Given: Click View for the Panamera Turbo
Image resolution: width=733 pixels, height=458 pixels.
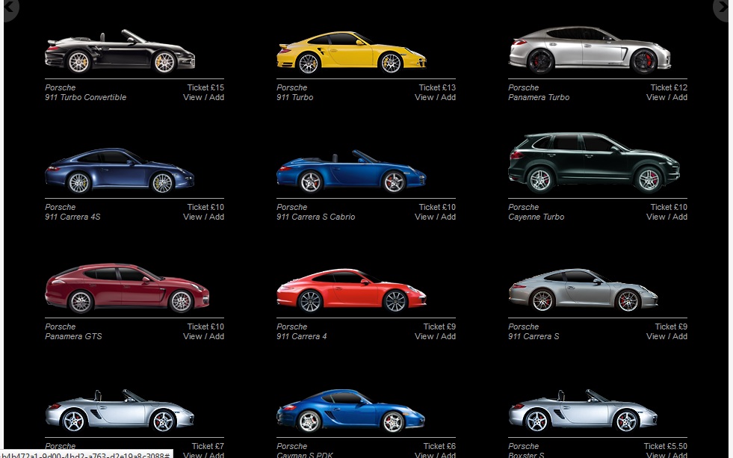Looking at the screenshot, I should pos(655,97).
